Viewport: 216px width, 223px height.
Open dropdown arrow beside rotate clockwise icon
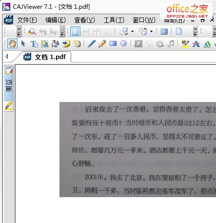[151, 31]
